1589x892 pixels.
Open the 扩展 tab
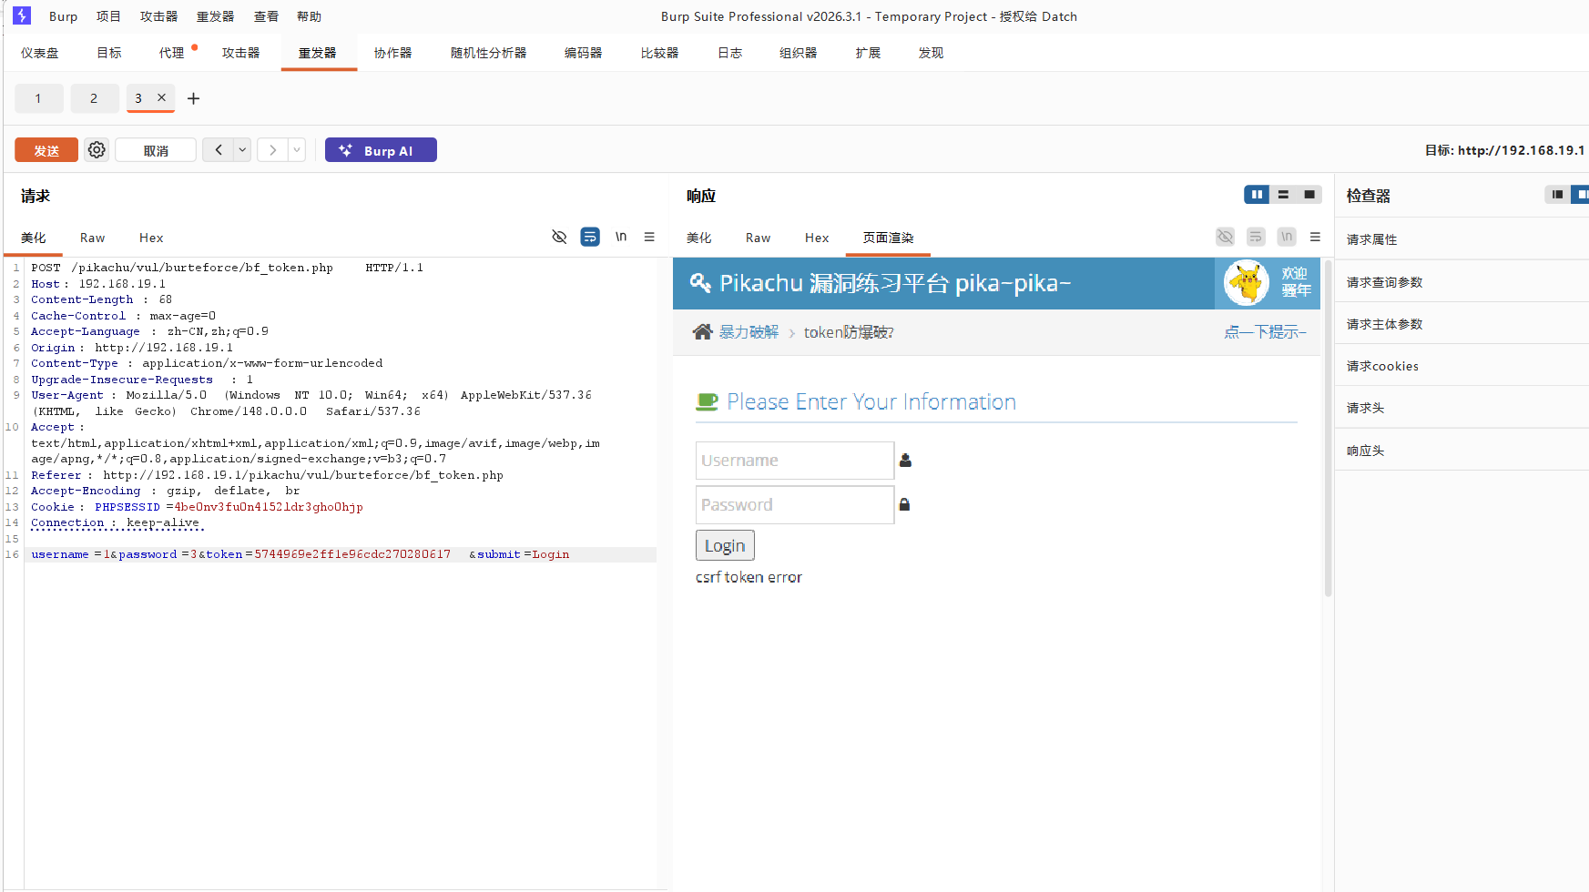[x=868, y=53]
